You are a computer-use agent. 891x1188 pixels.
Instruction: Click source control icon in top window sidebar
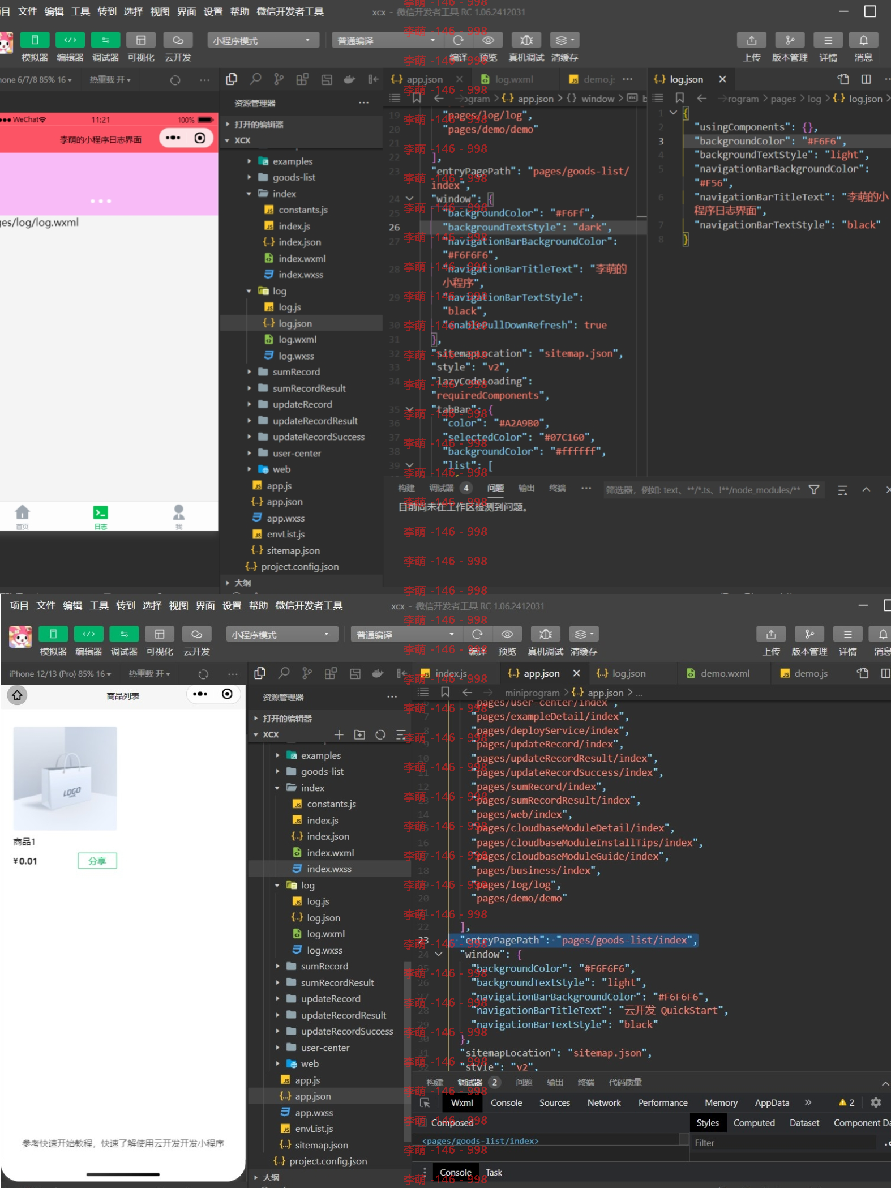pyautogui.click(x=279, y=79)
